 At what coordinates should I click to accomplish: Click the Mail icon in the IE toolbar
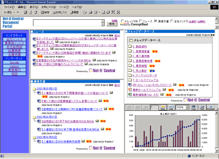[84, 12]
